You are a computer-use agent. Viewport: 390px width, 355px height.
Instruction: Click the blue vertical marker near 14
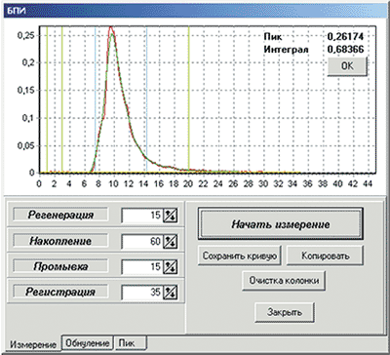coord(147,100)
